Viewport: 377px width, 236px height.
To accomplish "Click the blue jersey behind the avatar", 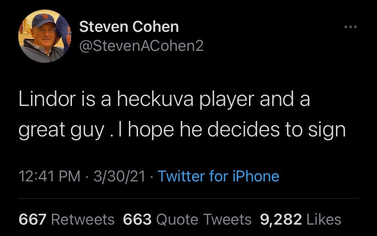I will click(64, 34).
